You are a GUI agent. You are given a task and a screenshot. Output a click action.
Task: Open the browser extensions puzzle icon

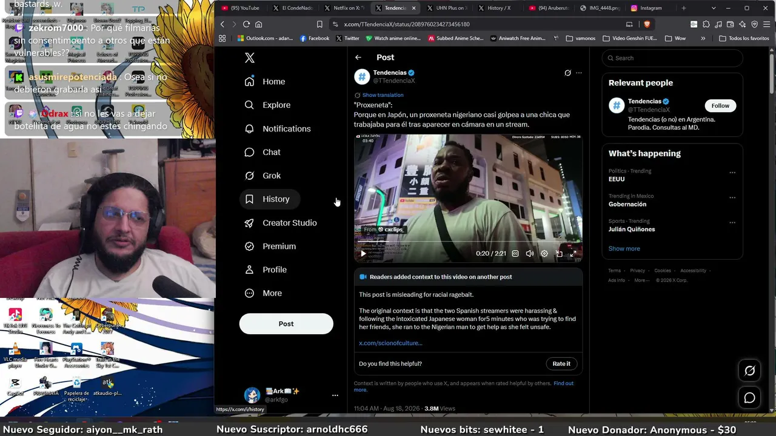click(x=706, y=24)
